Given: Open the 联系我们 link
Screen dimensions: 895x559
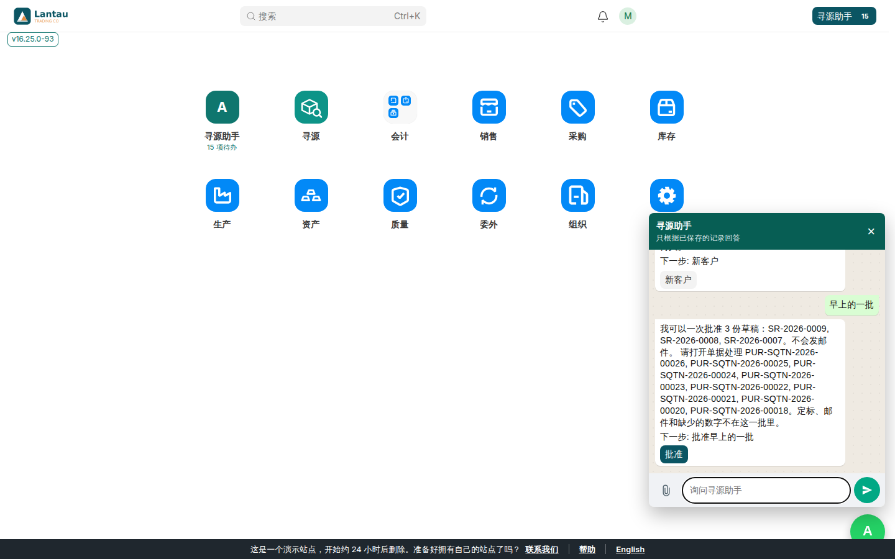Looking at the screenshot, I should pos(542,550).
